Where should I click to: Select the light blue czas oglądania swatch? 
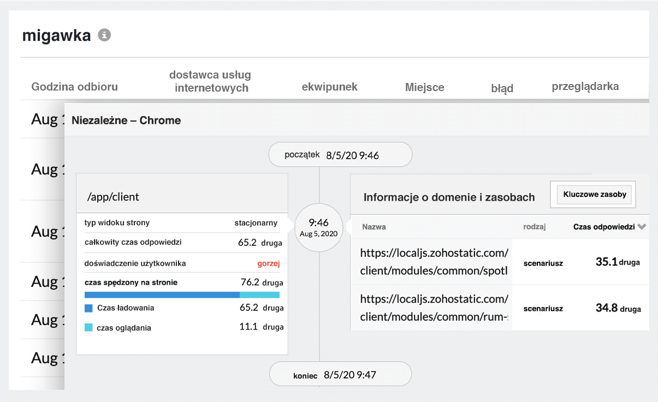tap(89, 327)
